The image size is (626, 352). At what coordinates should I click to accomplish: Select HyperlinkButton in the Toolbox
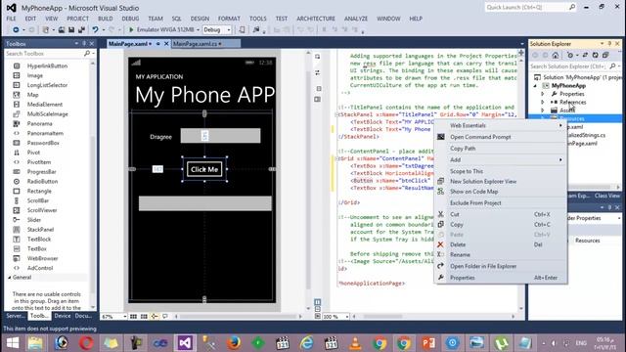(47, 66)
